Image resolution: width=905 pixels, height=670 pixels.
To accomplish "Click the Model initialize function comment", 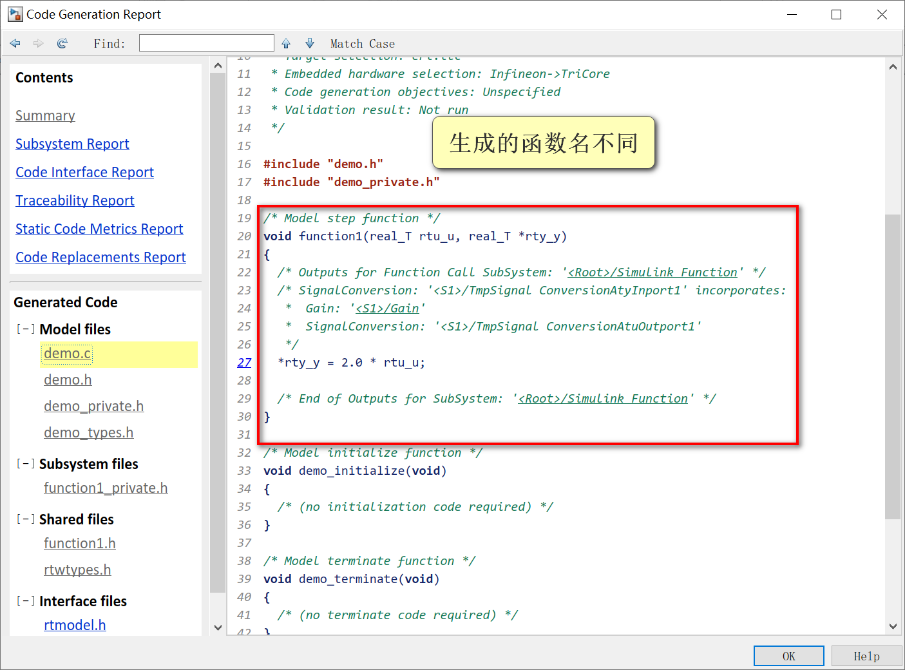I will coord(373,453).
